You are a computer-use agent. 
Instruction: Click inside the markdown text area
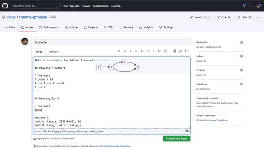click(112, 92)
